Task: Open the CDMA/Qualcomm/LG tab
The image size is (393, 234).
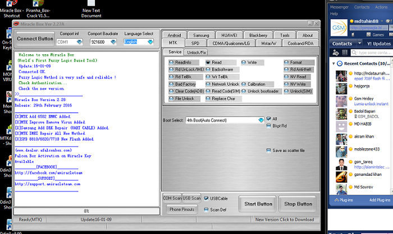Action: click(x=231, y=43)
